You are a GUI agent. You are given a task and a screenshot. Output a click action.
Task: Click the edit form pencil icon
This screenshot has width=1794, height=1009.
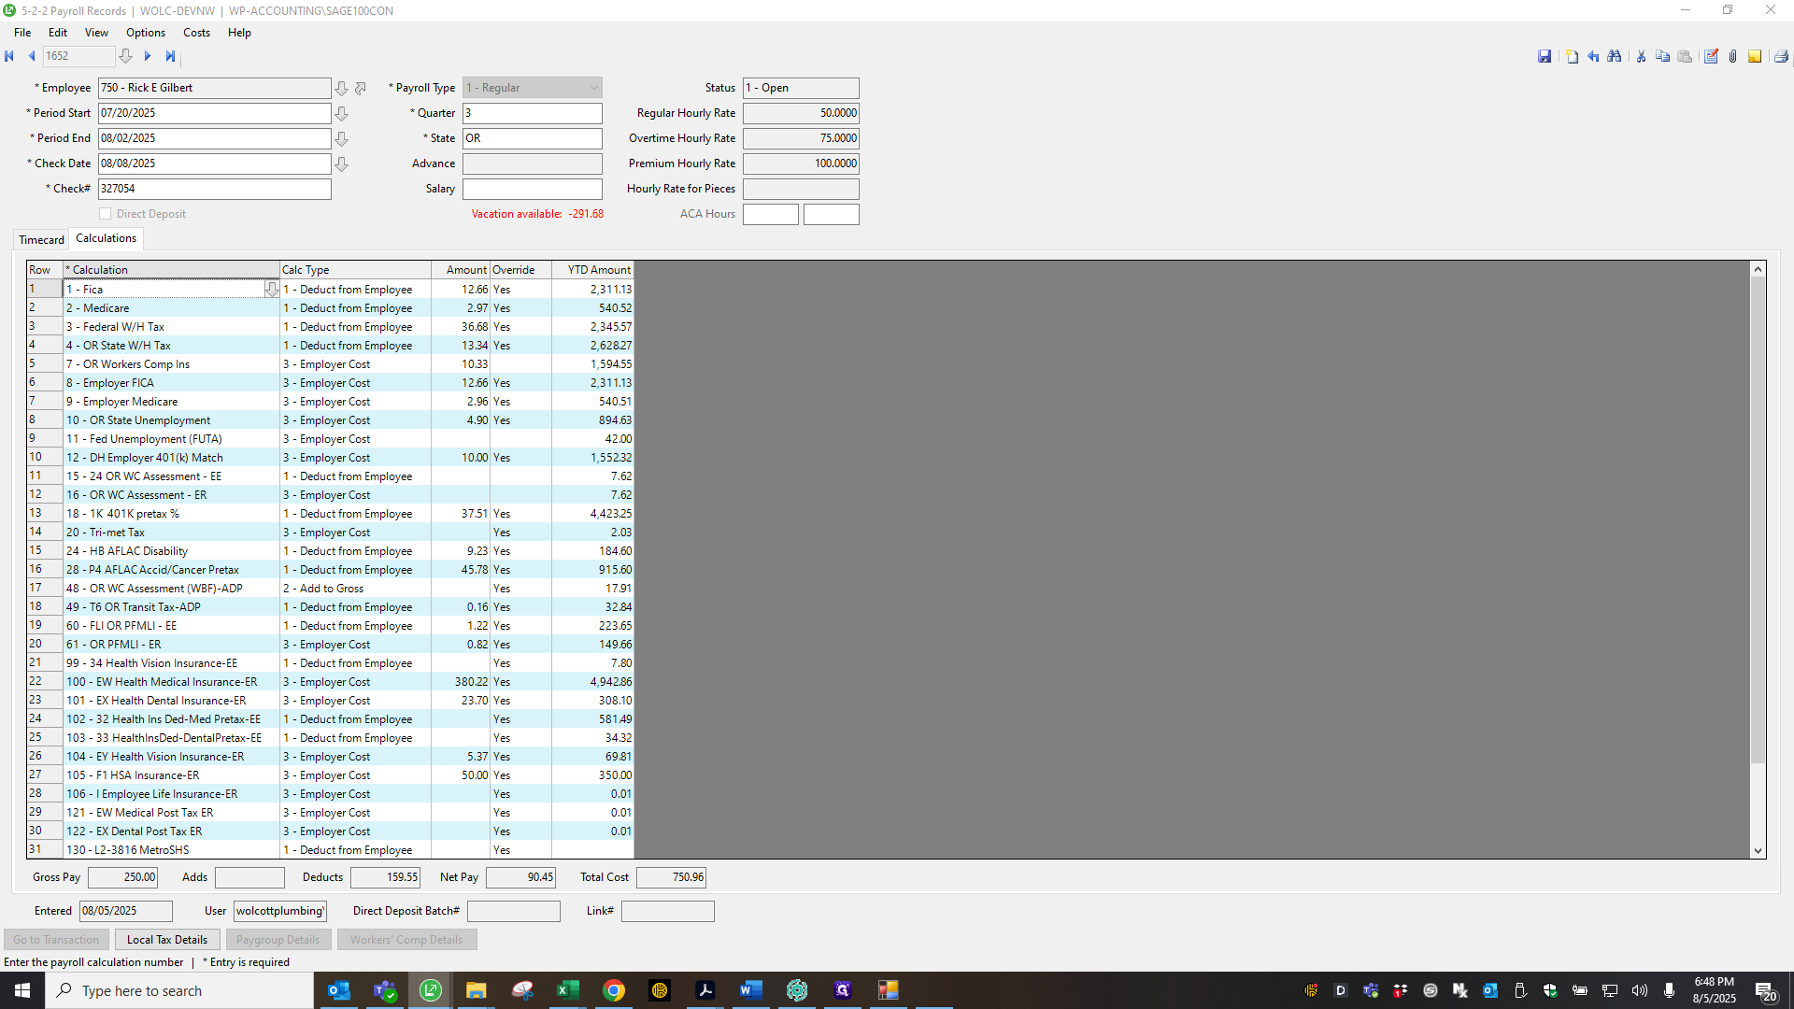[1711, 57]
